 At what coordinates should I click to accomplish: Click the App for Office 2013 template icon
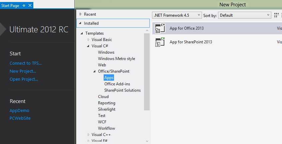(x=160, y=28)
